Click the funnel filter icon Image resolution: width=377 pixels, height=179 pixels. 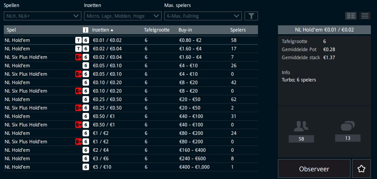251,16
